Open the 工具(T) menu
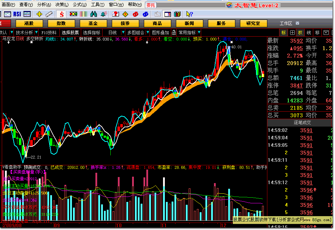This screenshot has height=230, width=335. [98, 5]
